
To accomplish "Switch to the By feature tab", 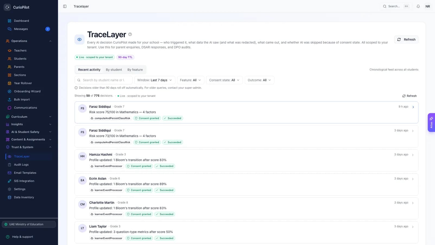I will coord(135,70).
